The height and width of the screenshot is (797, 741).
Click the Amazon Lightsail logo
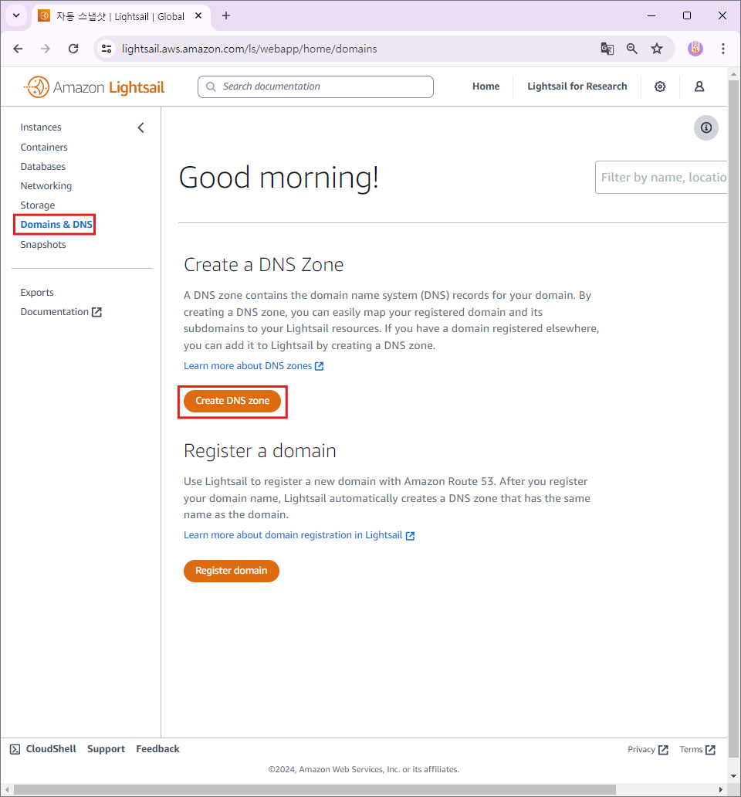click(94, 87)
